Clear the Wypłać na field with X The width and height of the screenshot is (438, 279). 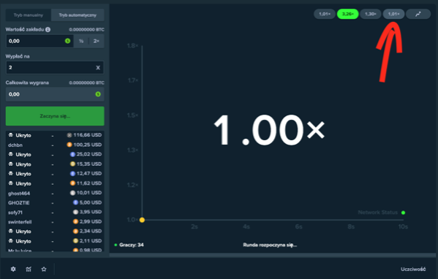click(98, 67)
